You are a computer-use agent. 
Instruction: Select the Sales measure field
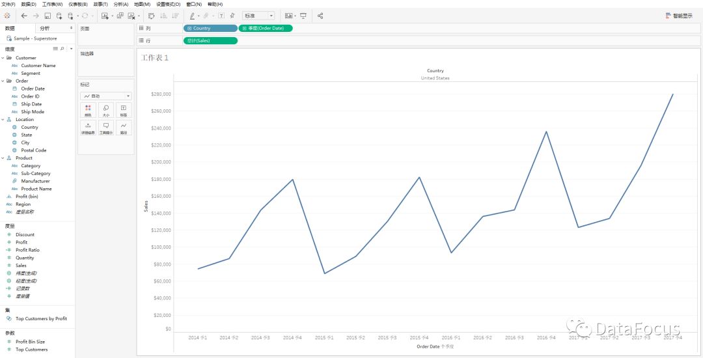tap(21, 266)
